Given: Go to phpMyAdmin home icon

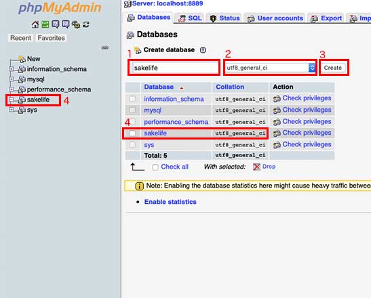Looking at the screenshot, I should pyautogui.click(x=35, y=24).
